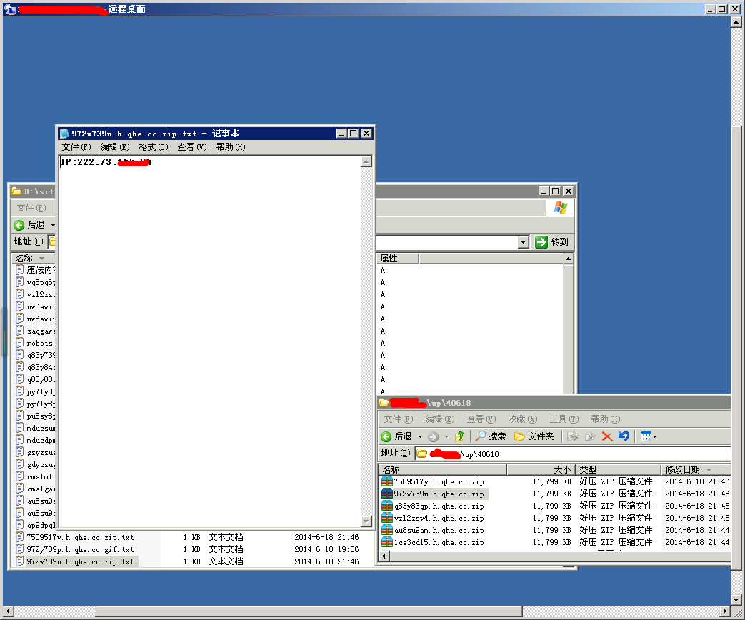
Task: Click the Search (搜索) magnifier in the 40618 toolbar
Action: 491,436
